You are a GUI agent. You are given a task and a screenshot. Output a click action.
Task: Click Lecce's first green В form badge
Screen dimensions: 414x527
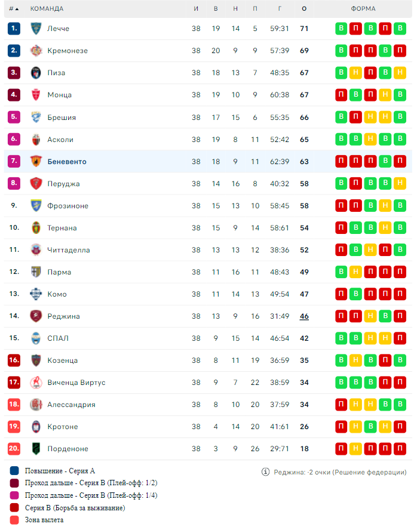click(x=341, y=29)
